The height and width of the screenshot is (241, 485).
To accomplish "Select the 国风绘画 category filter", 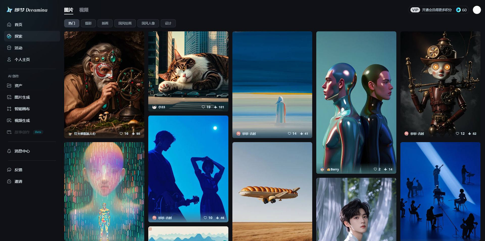I will [125, 23].
